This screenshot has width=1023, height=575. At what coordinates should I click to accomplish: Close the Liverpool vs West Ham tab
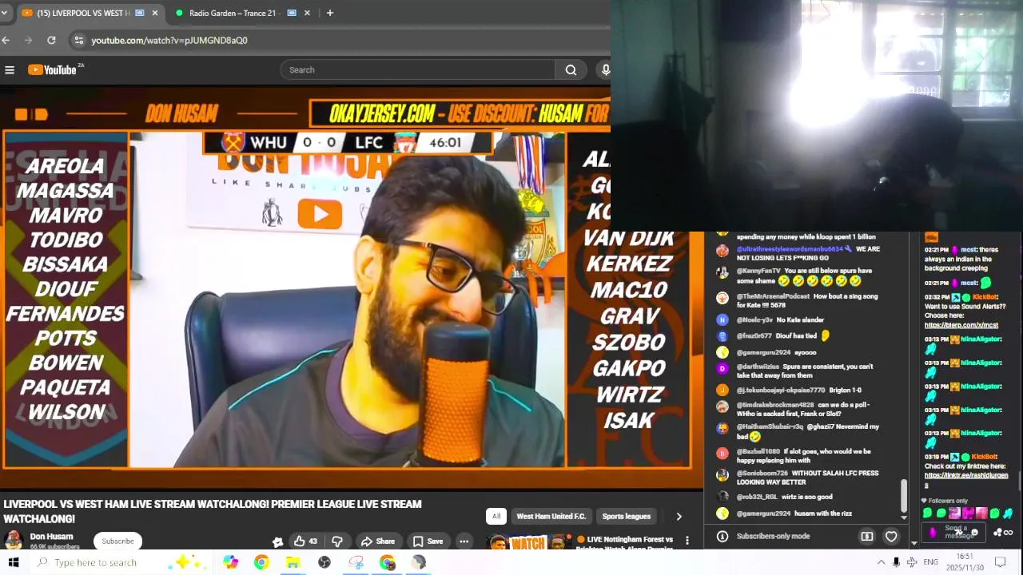click(x=155, y=13)
